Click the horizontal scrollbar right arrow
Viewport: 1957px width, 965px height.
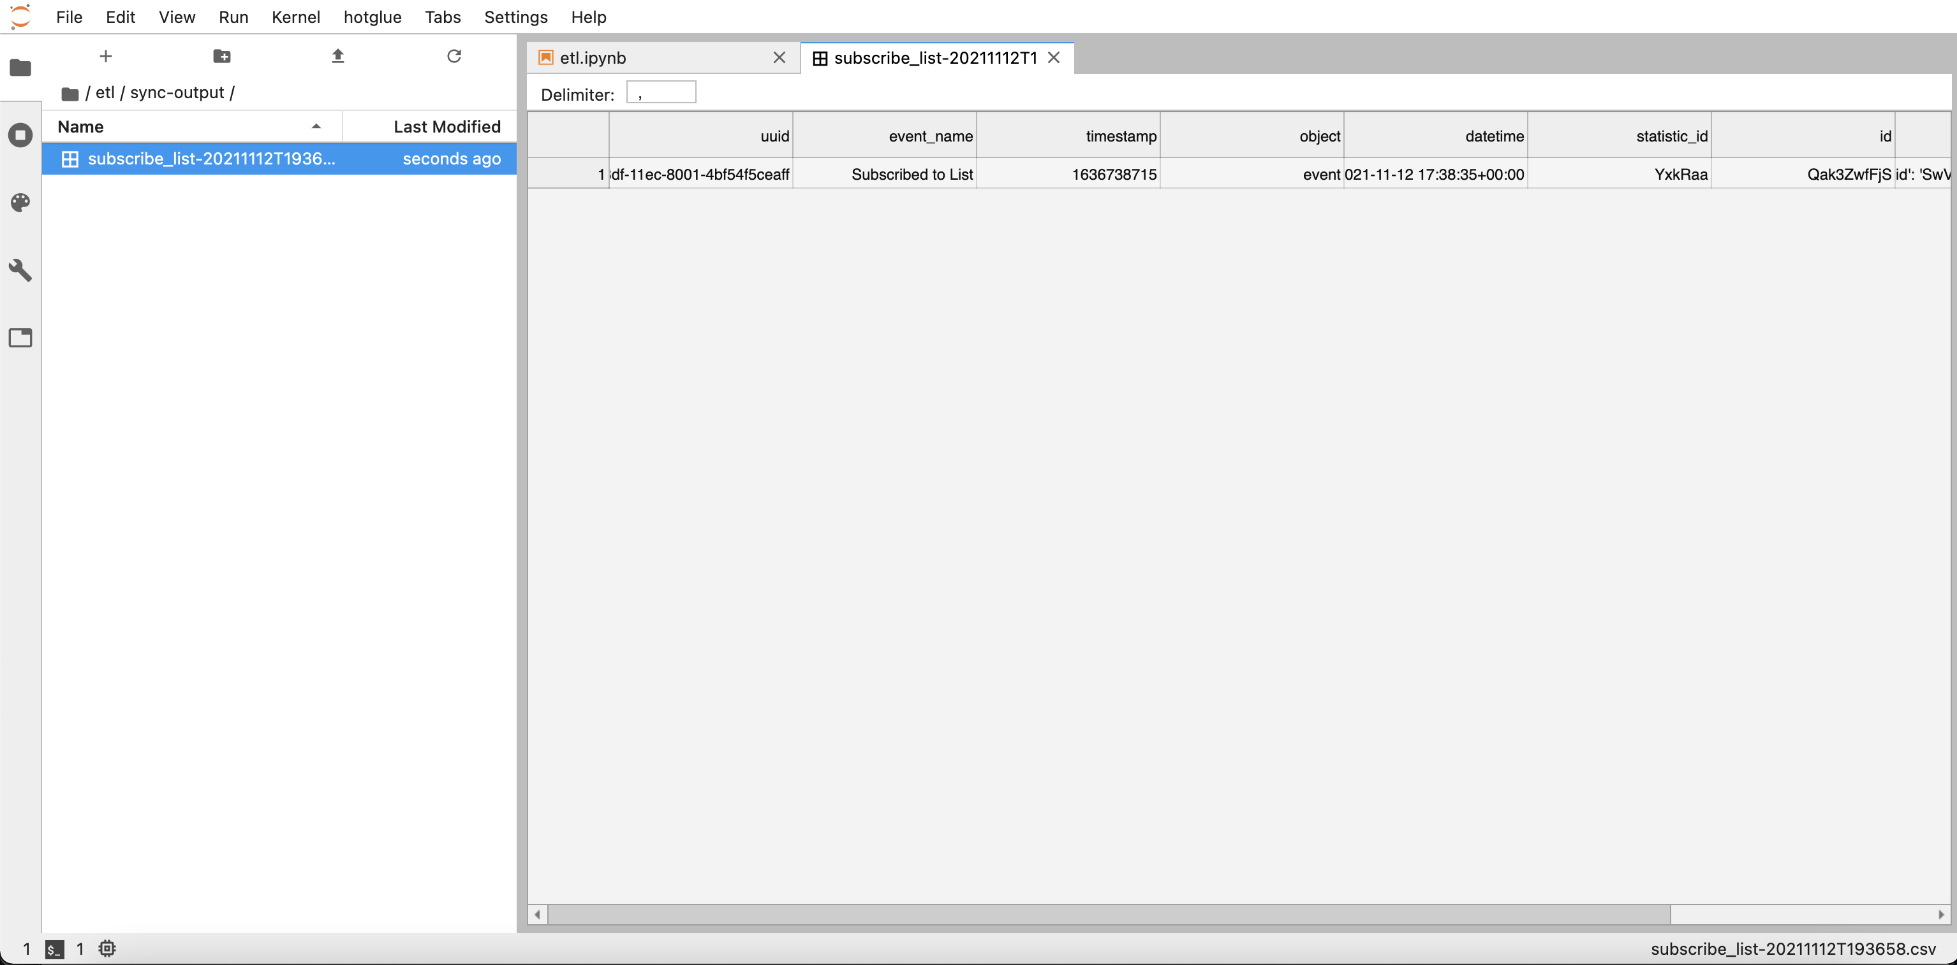1941,914
